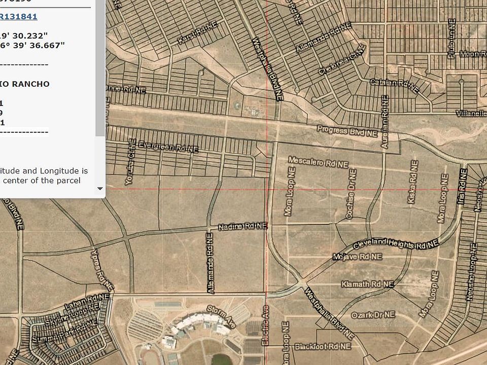Screen dimensions: 487x365
Task: Select the Blackfoot Rd NE label
Action: coord(323,347)
